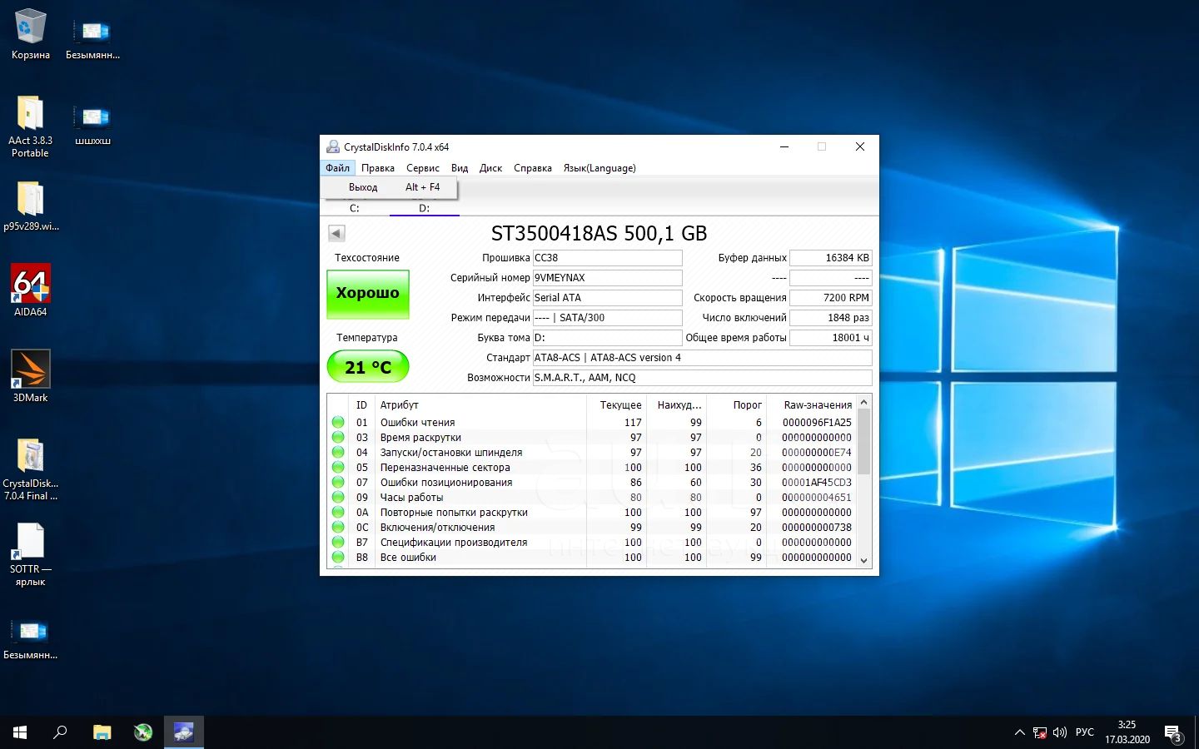Switch to the D: disk tab
The width and height of the screenshot is (1199, 749).
(425, 208)
